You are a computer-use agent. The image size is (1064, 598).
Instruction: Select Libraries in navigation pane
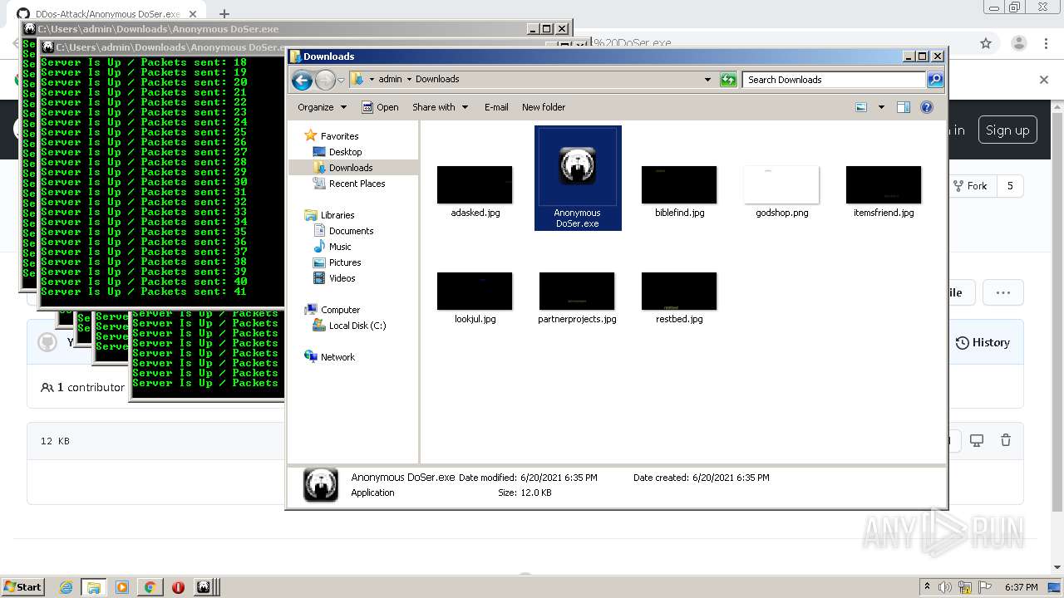(337, 215)
